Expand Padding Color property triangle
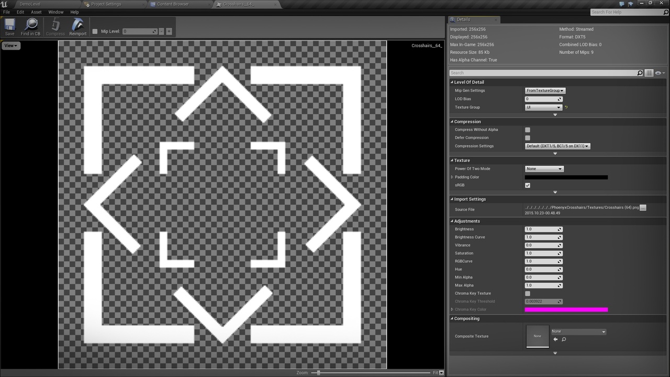 pyautogui.click(x=452, y=177)
